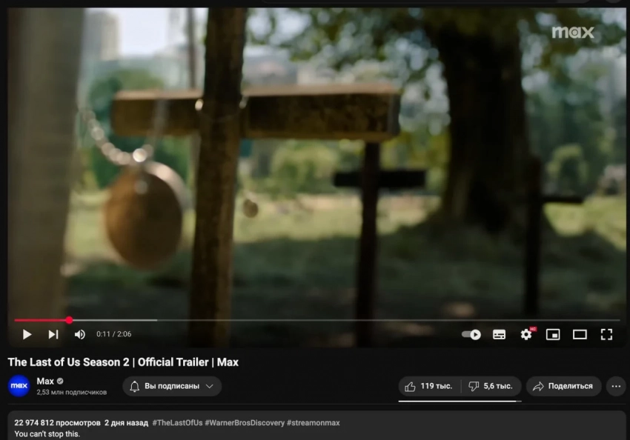Open the Max channel avatar

(x=19, y=386)
